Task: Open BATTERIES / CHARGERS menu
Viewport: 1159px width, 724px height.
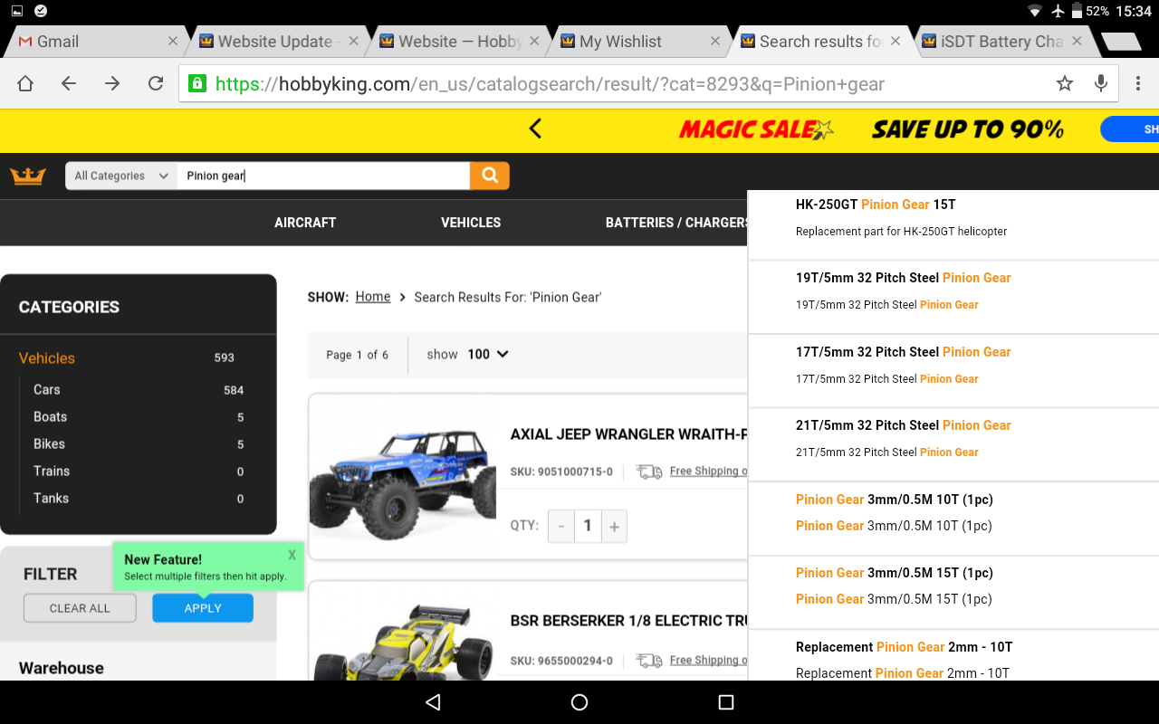Action: pyautogui.click(x=676, y=223)
